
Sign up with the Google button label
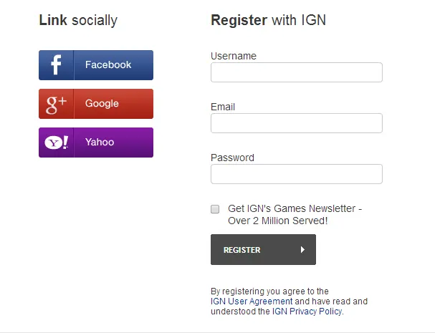tap(102, 103)
